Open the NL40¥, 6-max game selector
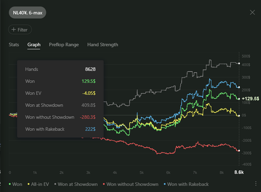The height and width of the screenshot is (192, 261). 27,12
